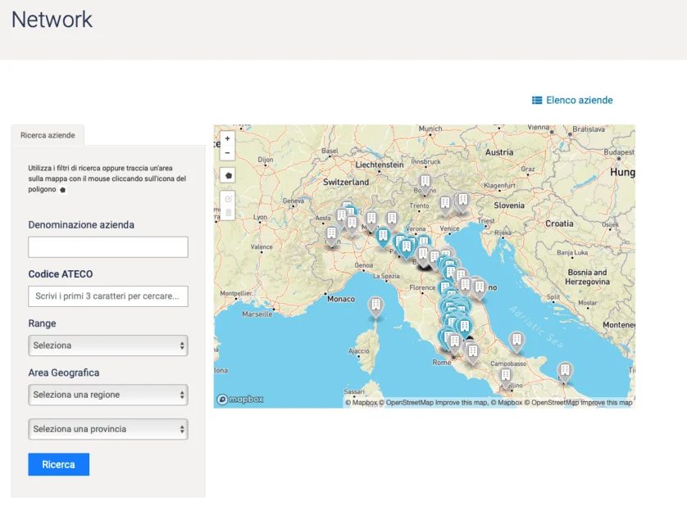This screenshot has width=687, height=519.
Task: Click the company marker near Corsica
Action: 376,307
